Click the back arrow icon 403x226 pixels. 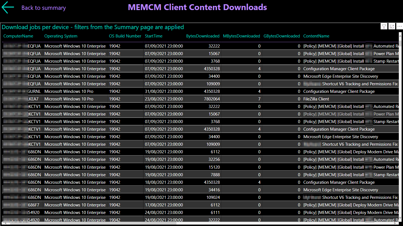pos(8,8)
